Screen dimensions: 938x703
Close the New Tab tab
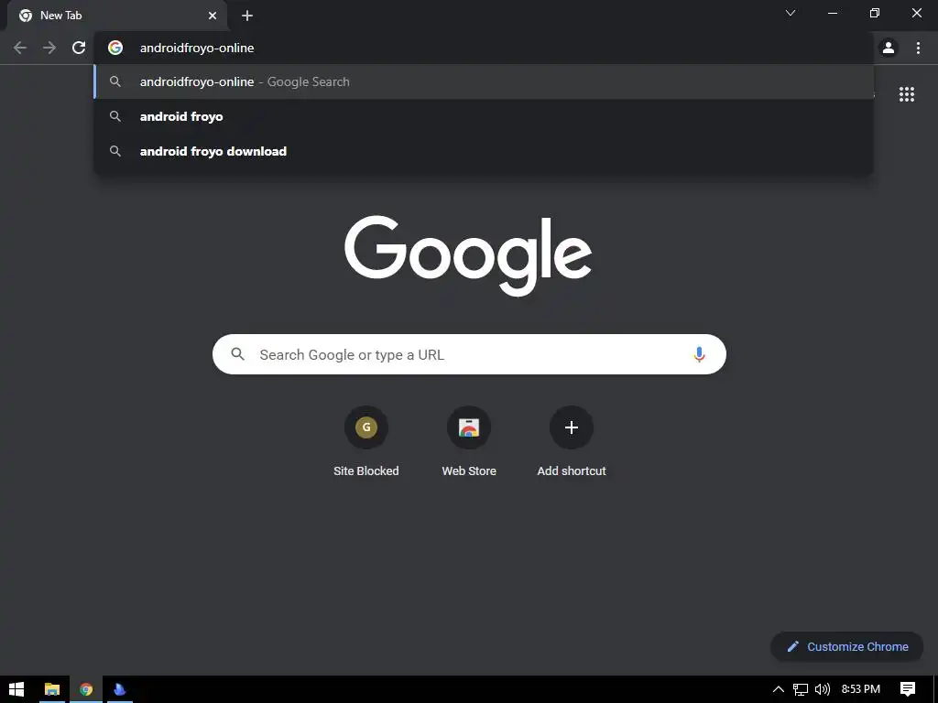click(213, 16)
